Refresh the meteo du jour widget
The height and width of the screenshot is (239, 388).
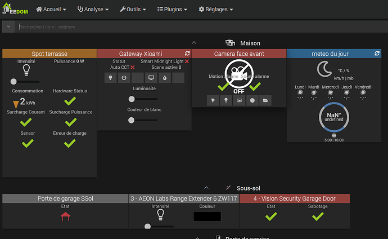(377, 54)
